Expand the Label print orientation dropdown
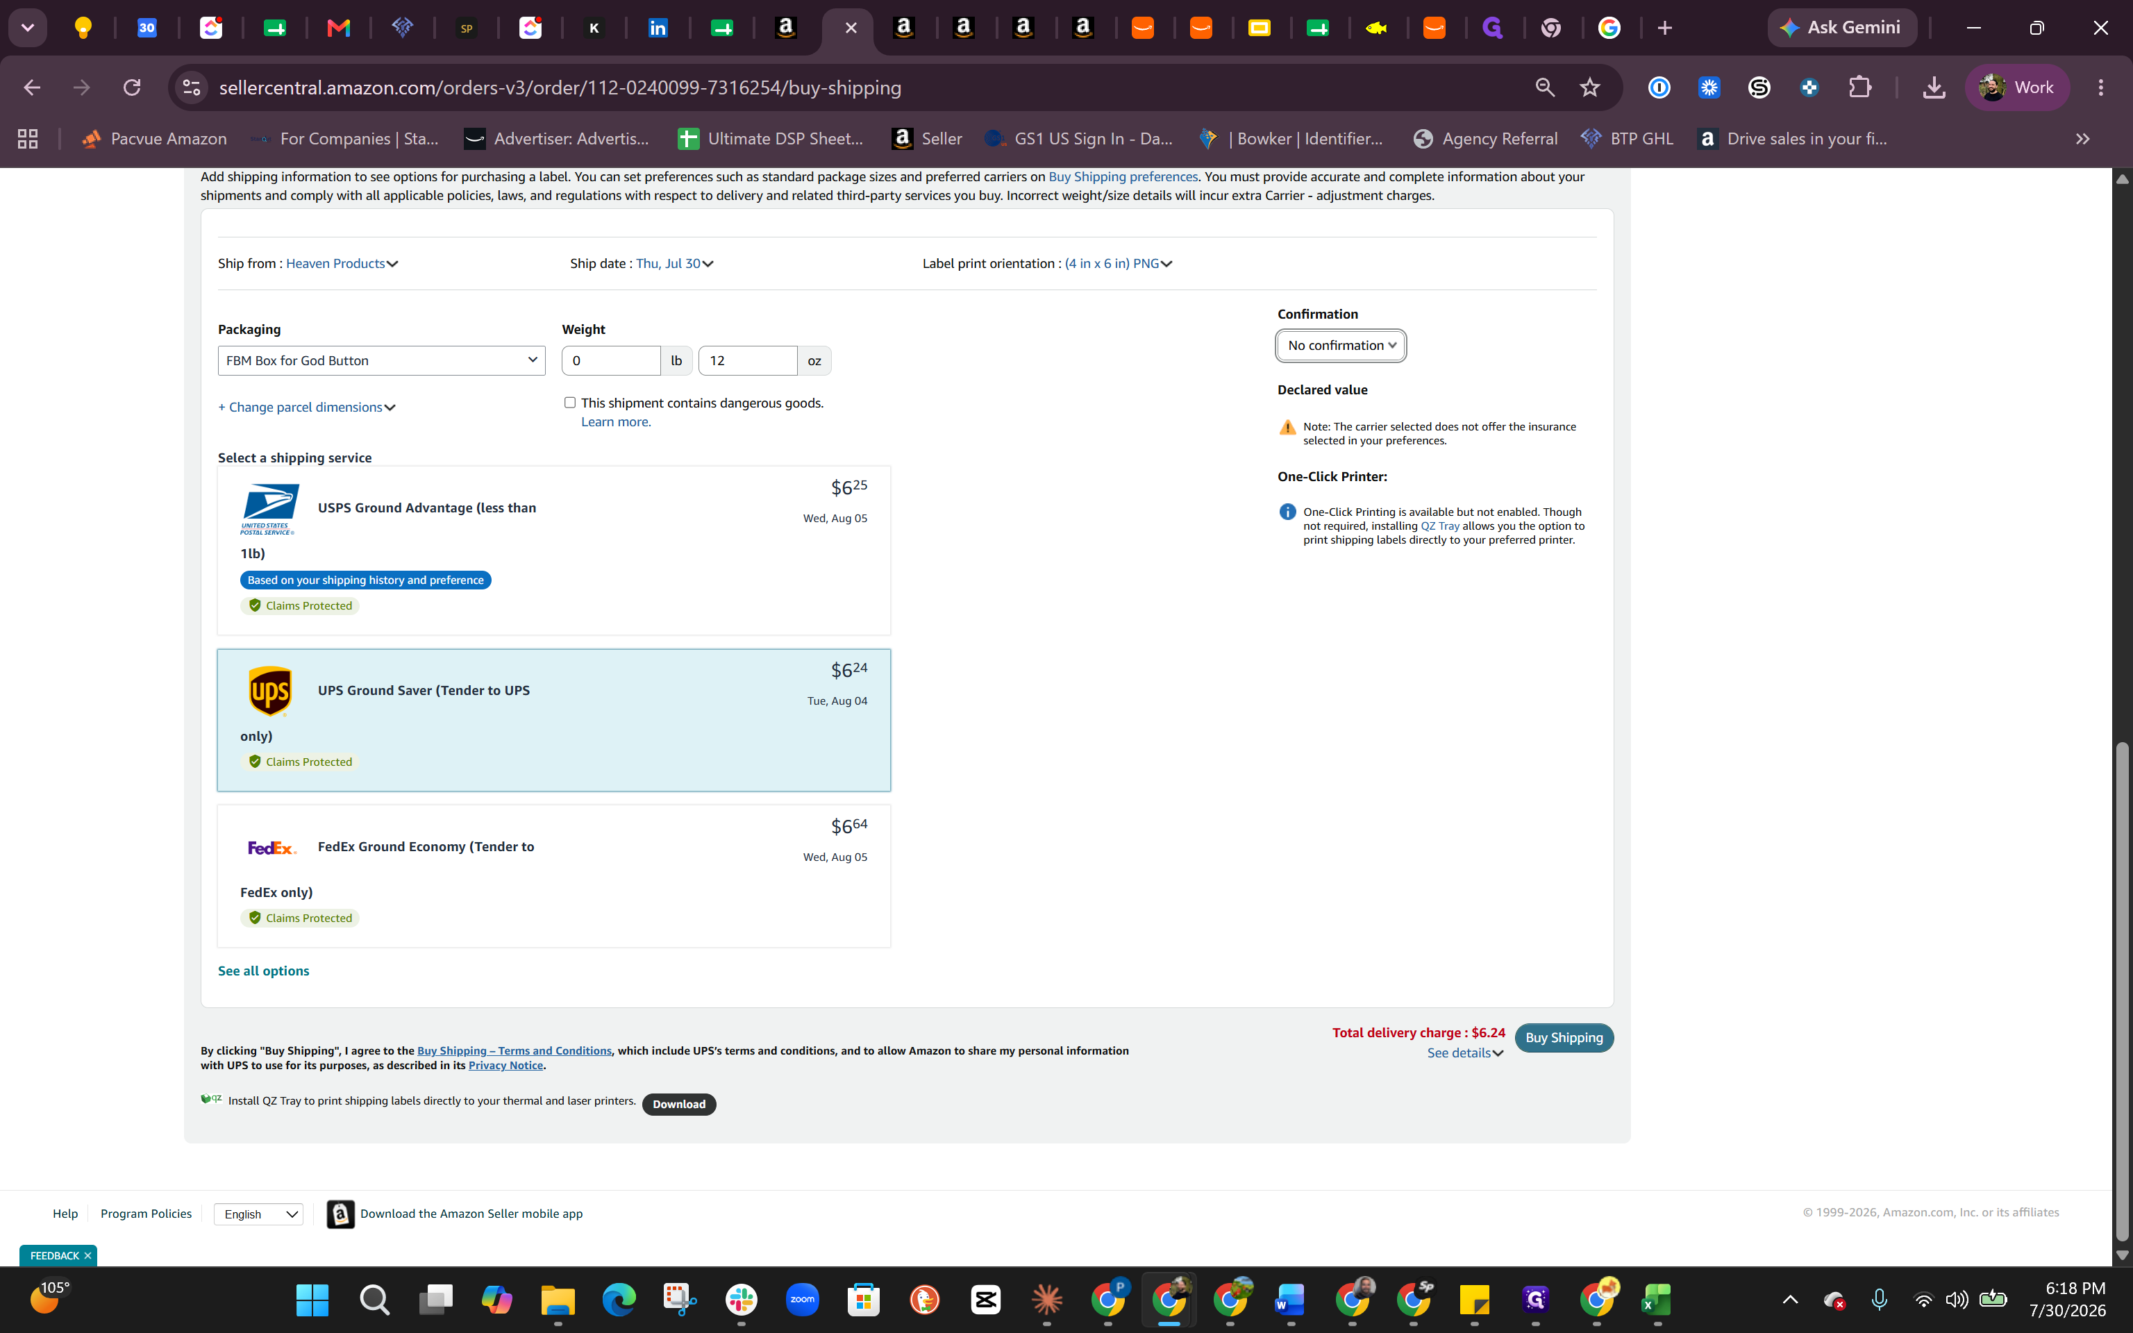Viewport: 2133px width, 1333px height. 1119,264
